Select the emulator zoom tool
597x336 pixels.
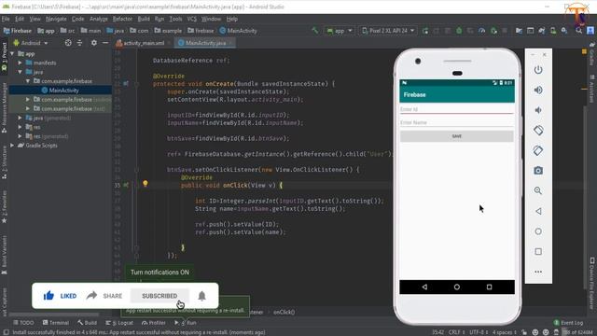pyautogui.click(x=538, y=190)
